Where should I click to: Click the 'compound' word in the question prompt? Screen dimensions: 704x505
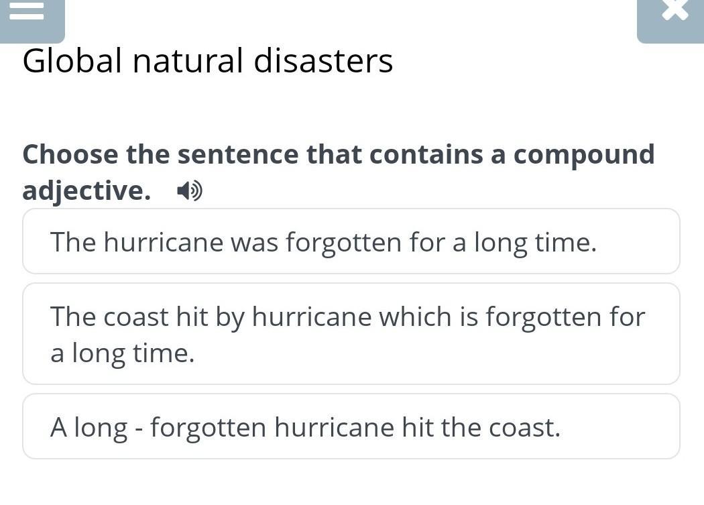tap(583, 155)
